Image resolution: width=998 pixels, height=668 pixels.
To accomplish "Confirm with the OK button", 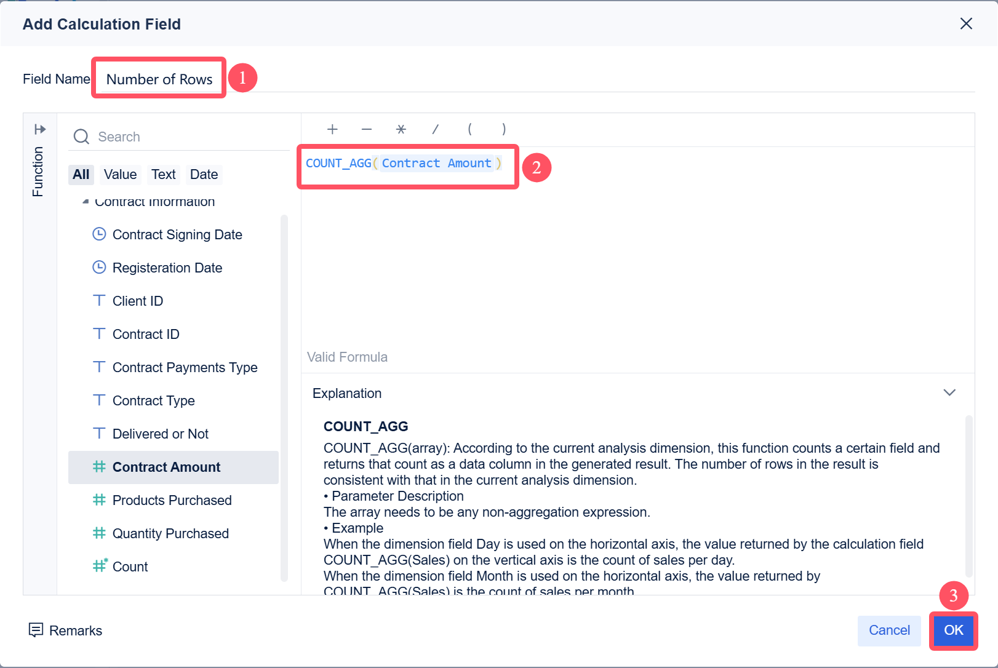I will pos(954,630).
